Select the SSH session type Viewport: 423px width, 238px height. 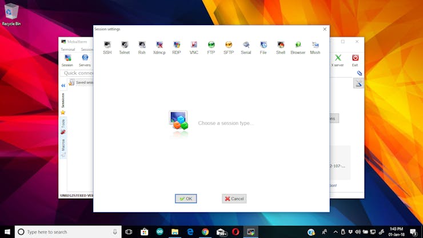coord(107,47)
